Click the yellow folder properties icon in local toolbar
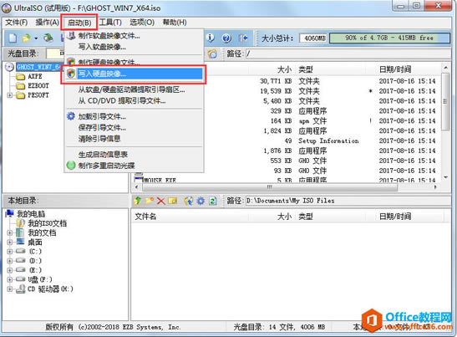The height and width of the screenshot is (337, 457). click(x=173, y=201)
